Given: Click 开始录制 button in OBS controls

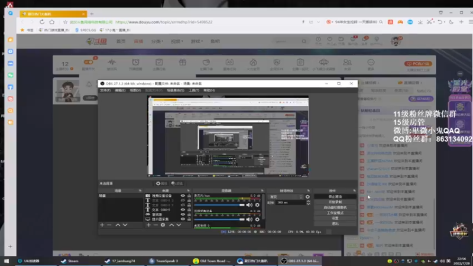Looking at the screenshot, I should click(335, 202).
